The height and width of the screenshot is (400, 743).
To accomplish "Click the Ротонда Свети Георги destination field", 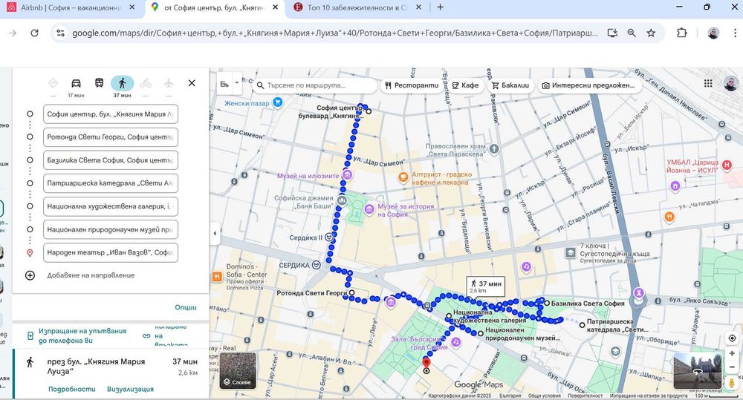I will click(111, 137).
